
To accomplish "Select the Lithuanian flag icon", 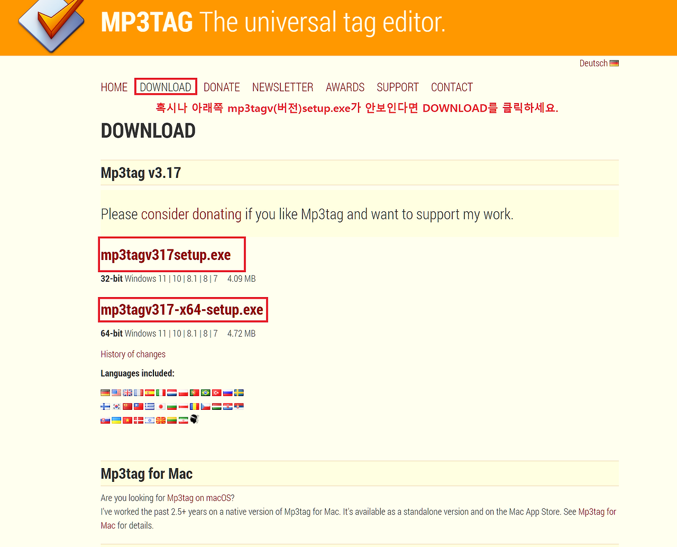I will coord(172,420).
